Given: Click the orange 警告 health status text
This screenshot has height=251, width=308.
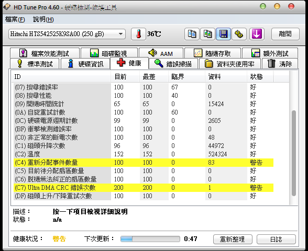Looking at the screenshot, I should click(59, 239).
